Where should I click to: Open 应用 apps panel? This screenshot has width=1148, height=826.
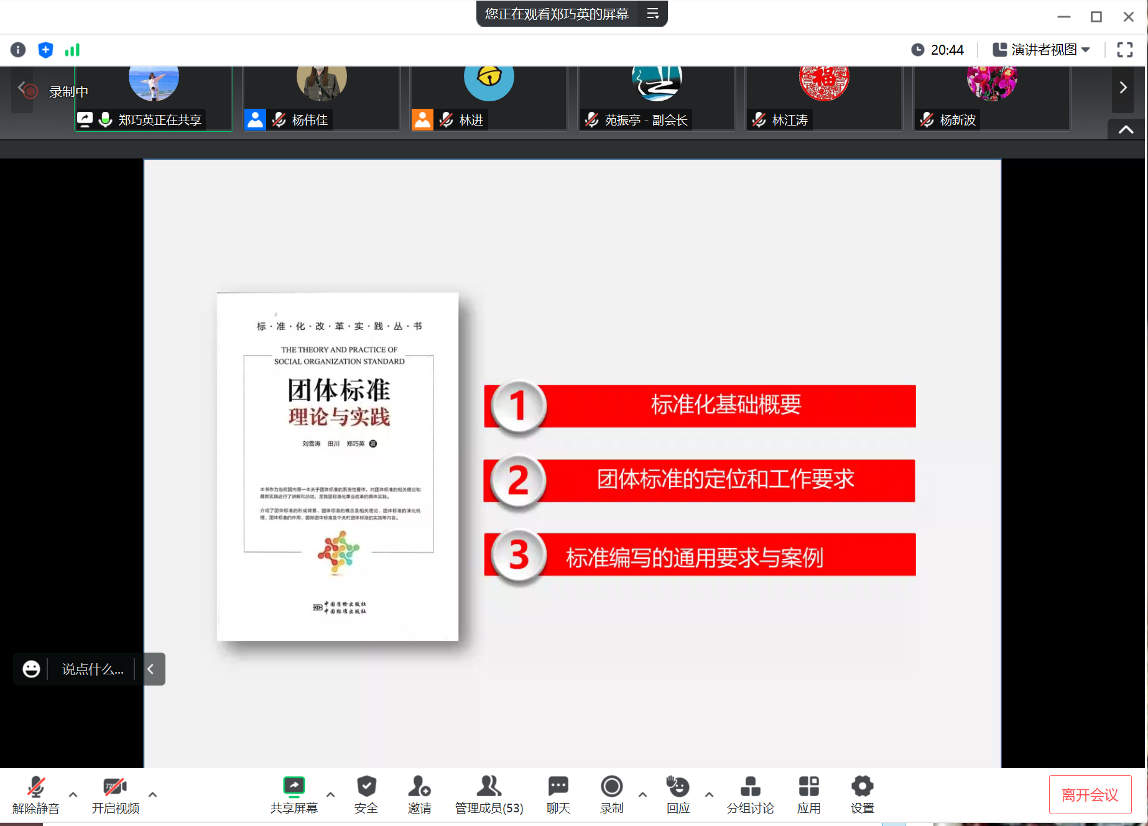[808, 795]
